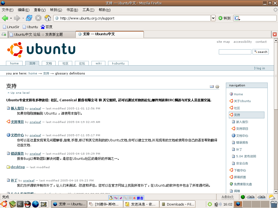Open the 编辑(E) menu

(24, 10)
